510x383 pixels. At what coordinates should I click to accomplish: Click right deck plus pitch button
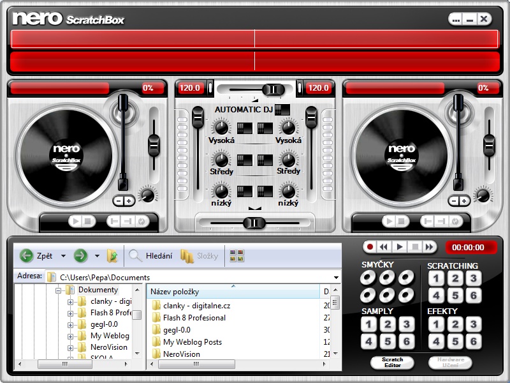[x=465, y=201]
